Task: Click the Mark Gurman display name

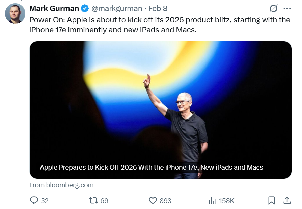Action: (54, 8)
